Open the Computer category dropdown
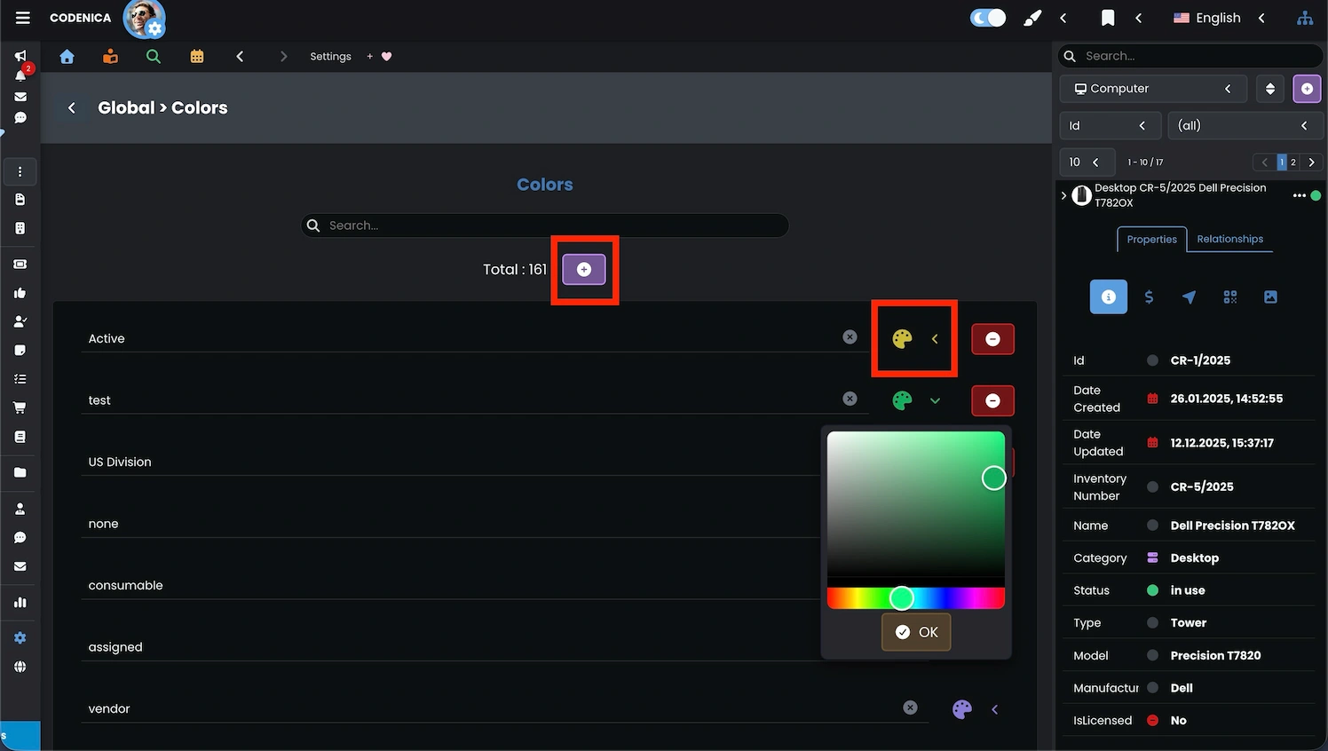Viewport: 1328px width, 751px height. click(x=1152, y=88)
